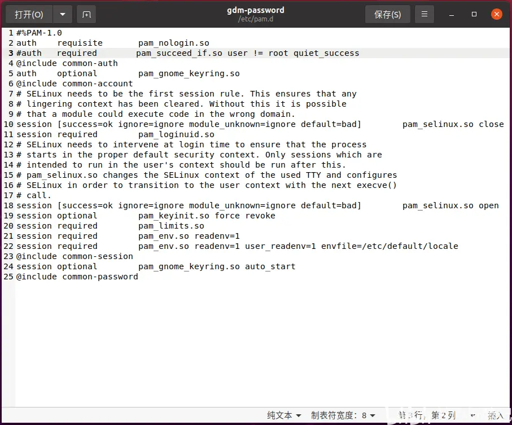Image resolution: width=512 pixels, height=425 pixels.
Task: Save the file with 保存(S)
Action: [x=388, y=14]
